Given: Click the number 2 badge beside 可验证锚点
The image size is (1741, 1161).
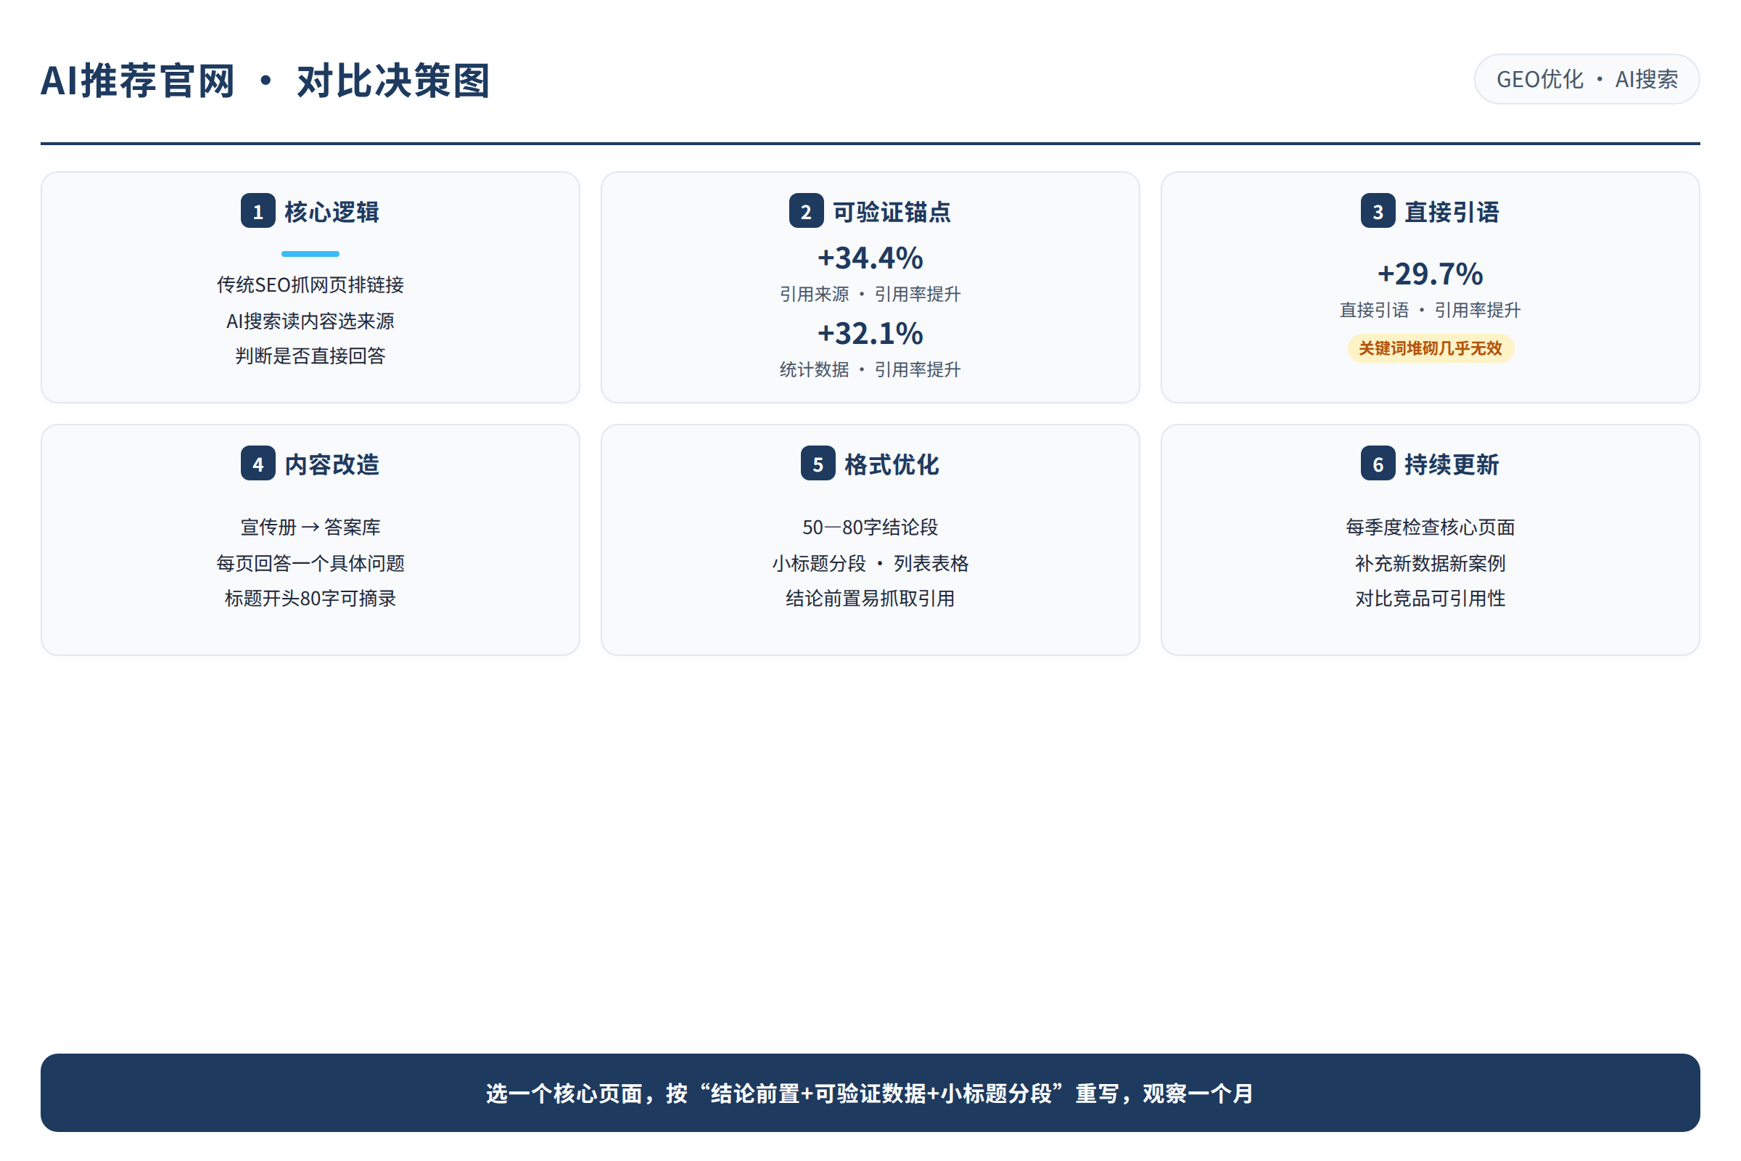Looking at the screenshot, I should click(806, 211).
